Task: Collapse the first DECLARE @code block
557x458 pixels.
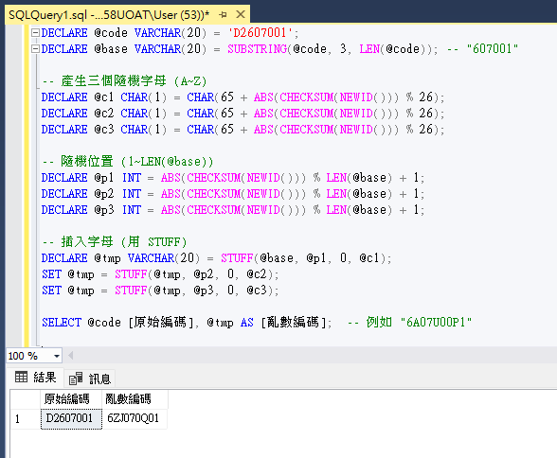Action: click(35, 32)
